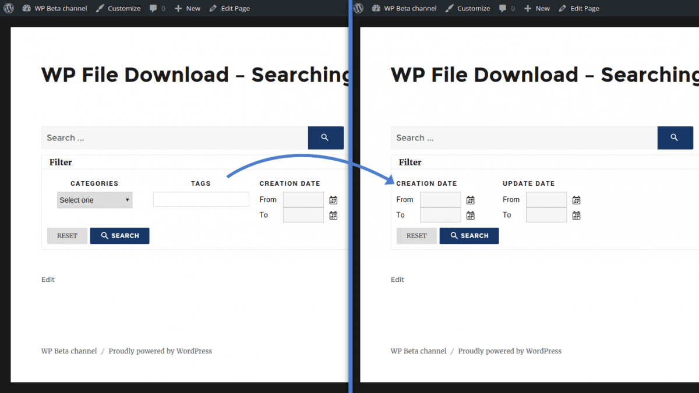Open WP Beta channel dashboard in right admin bar

point(404,8)
